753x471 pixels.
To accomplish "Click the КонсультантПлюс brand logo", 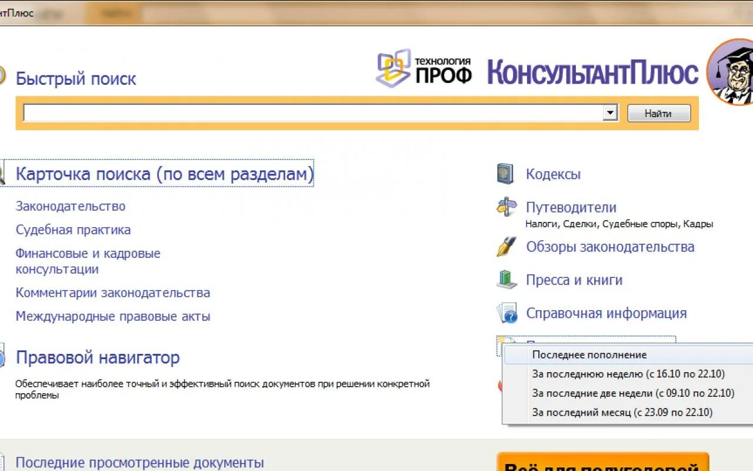I will click(592, 72).
